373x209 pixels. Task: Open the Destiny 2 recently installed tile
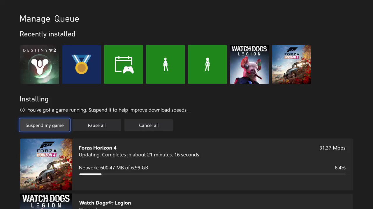[x=40, y=64]
